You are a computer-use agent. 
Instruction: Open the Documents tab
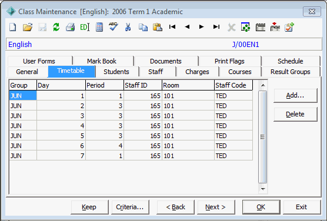coord(166,61)
